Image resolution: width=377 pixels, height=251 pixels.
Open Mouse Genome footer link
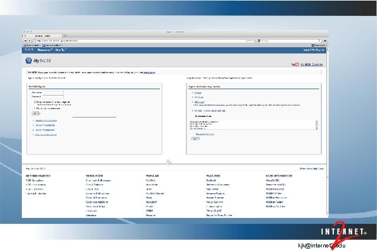pyautogui.click(x=215, y=202)
